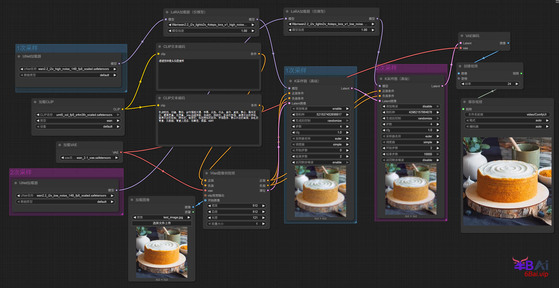Increase 帧率 with the right arrow in 创建视频
The height and width of the screenshot is (288, 559).
pyautogui.click(x=517, y=84)
